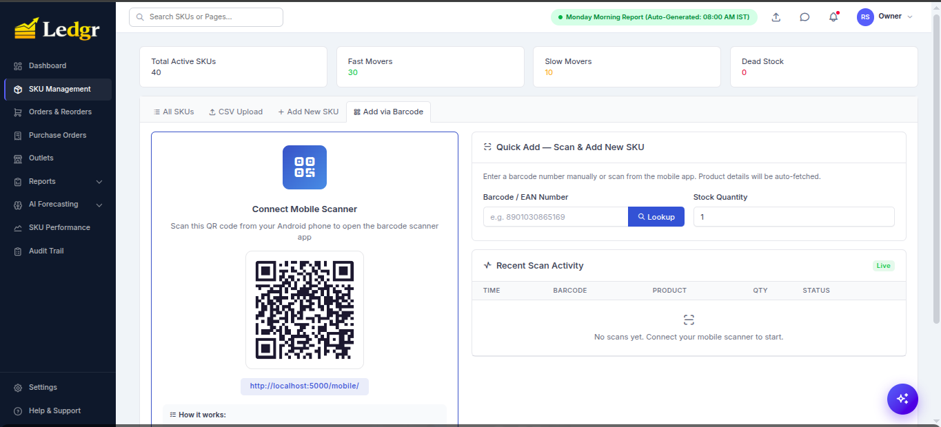
Task: Click the upload icon in header
Action: (776, 17)
